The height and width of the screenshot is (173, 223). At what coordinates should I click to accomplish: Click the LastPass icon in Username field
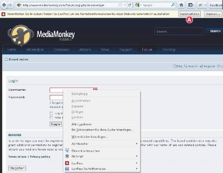click(x=95, y=89)
